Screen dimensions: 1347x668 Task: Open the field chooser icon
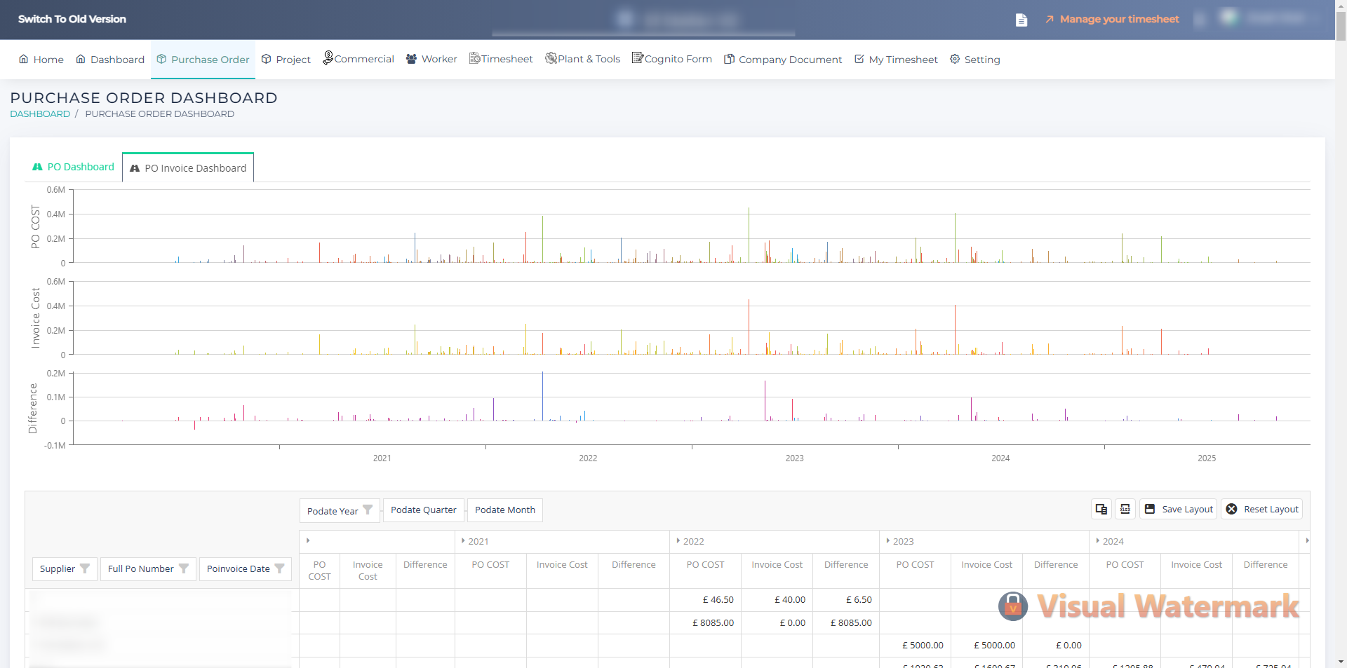pyautogui.click(x=1101, y=510)
